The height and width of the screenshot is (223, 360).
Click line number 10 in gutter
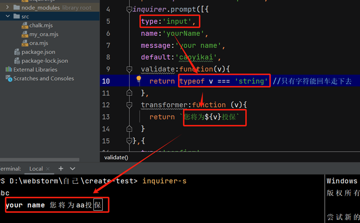tap(106, 81)
